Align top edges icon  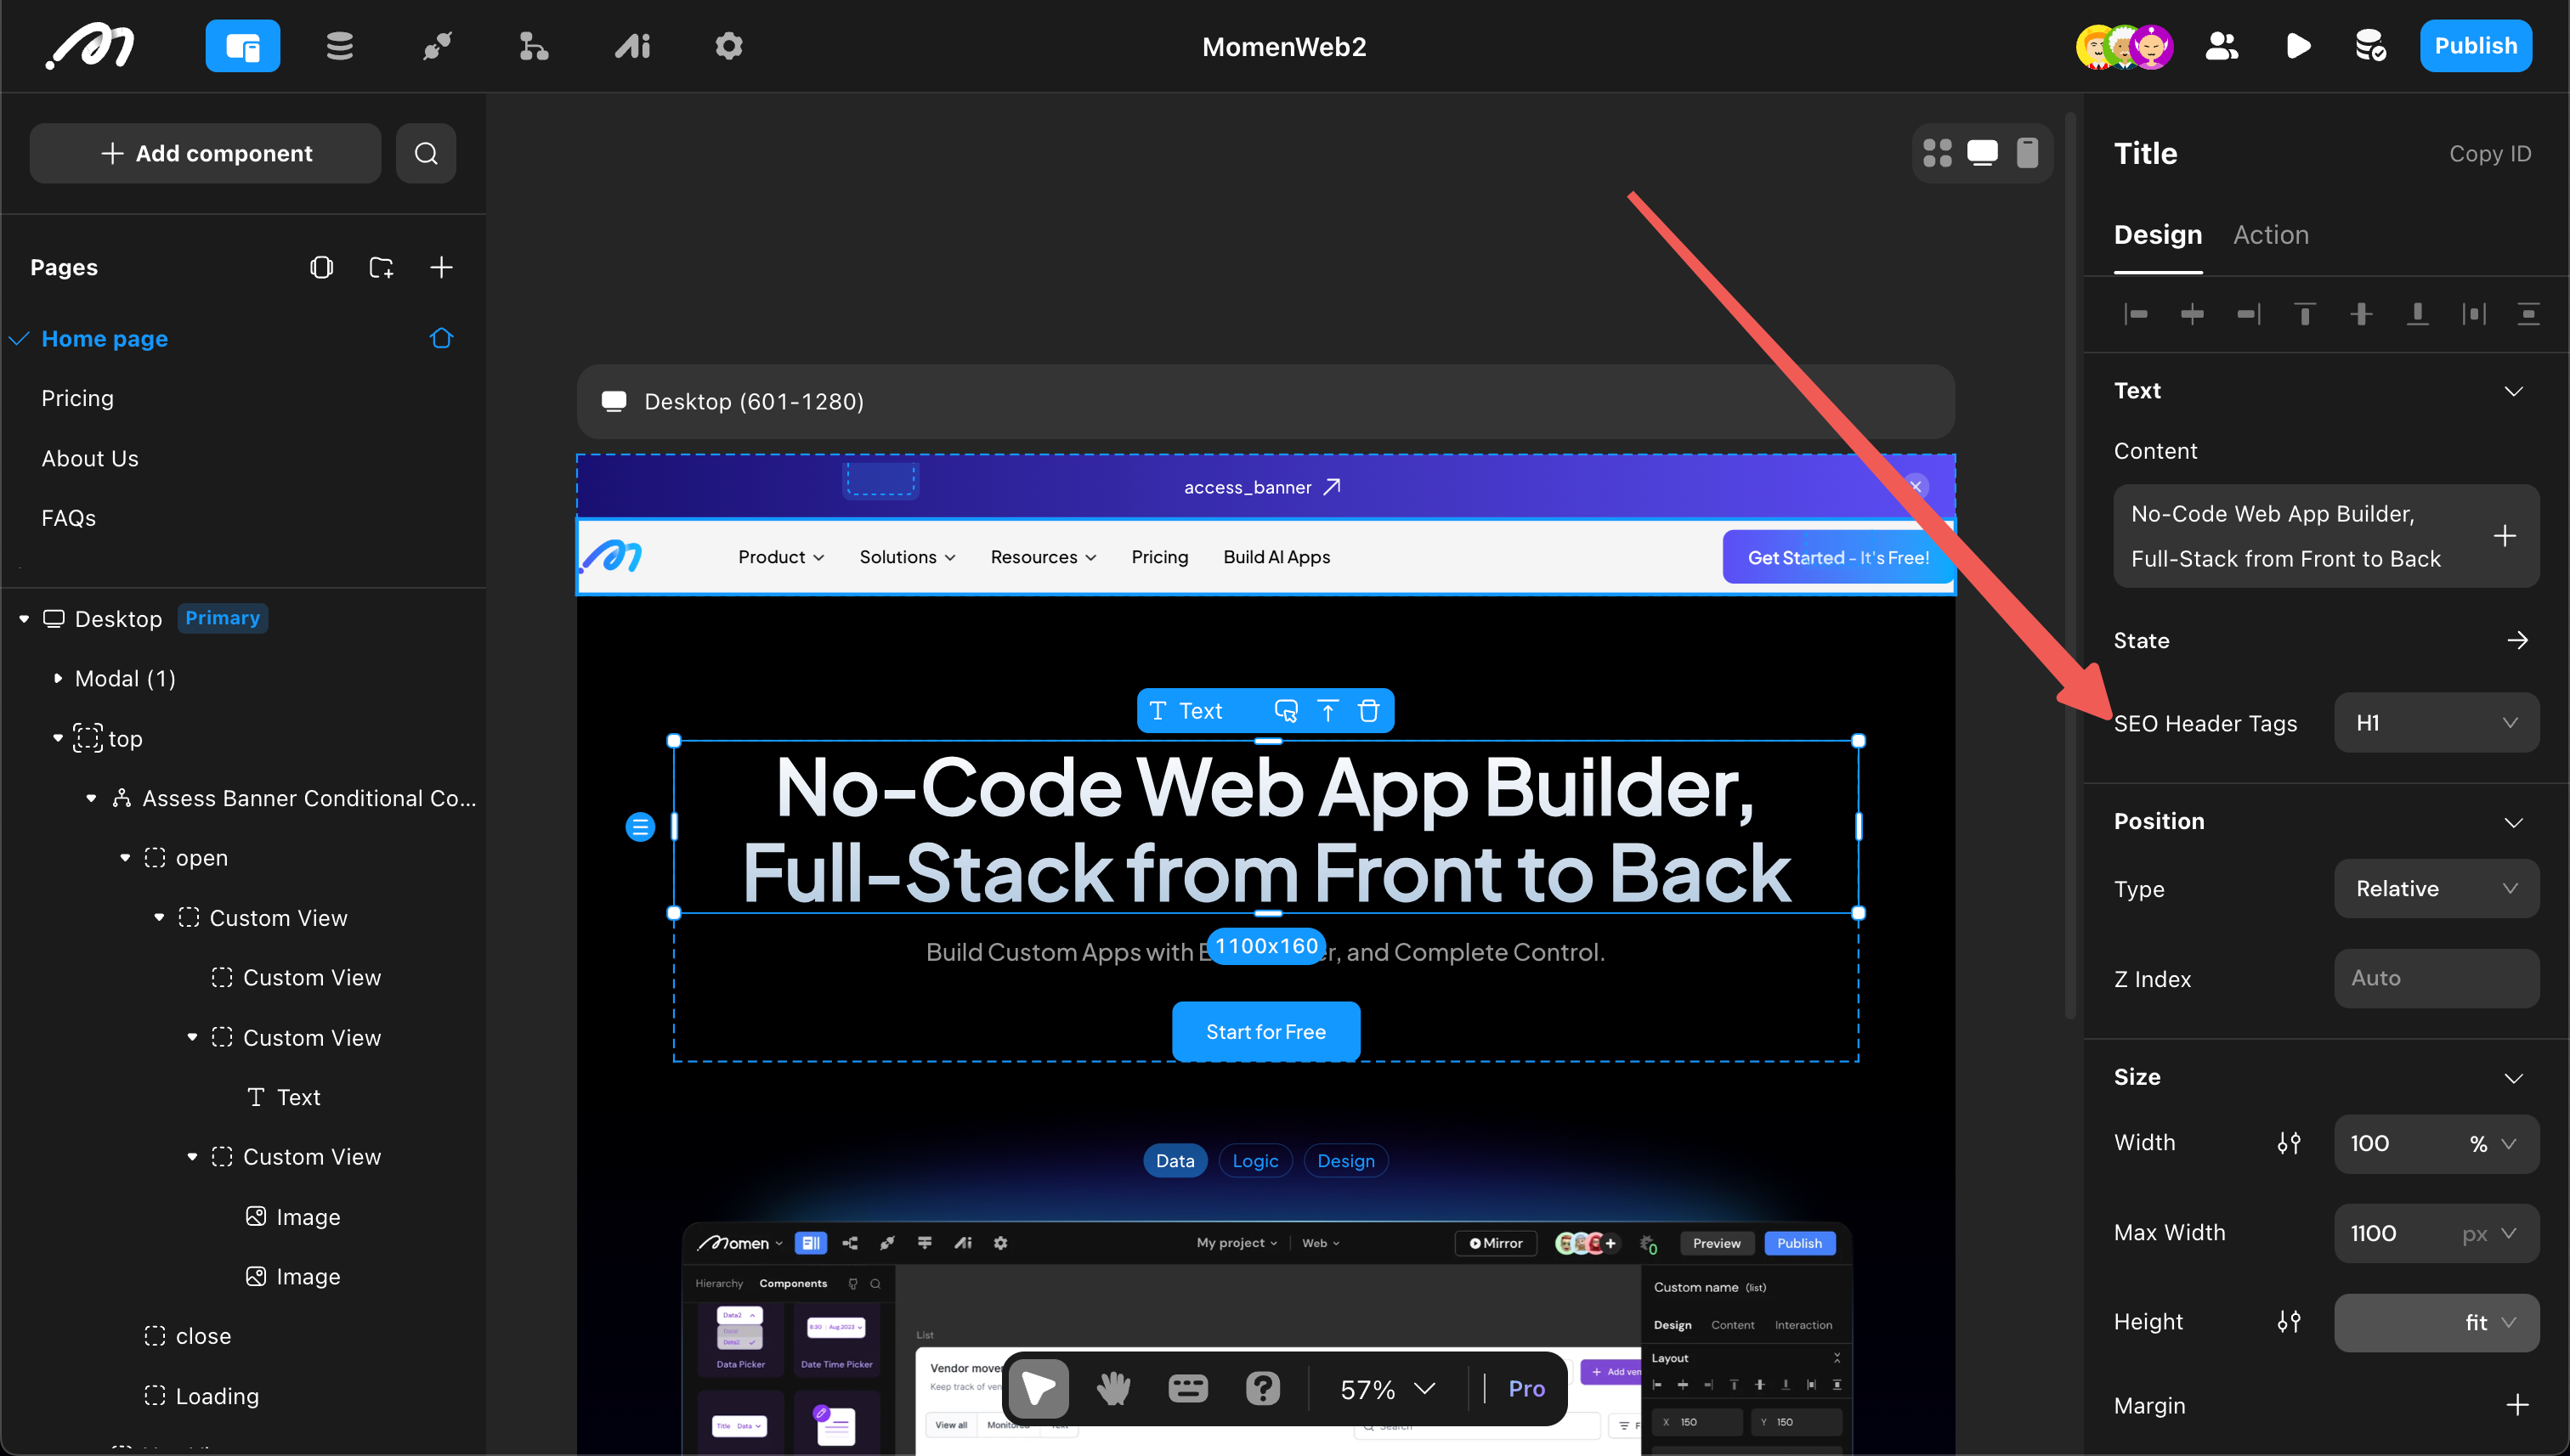[x=2305, y=314]
